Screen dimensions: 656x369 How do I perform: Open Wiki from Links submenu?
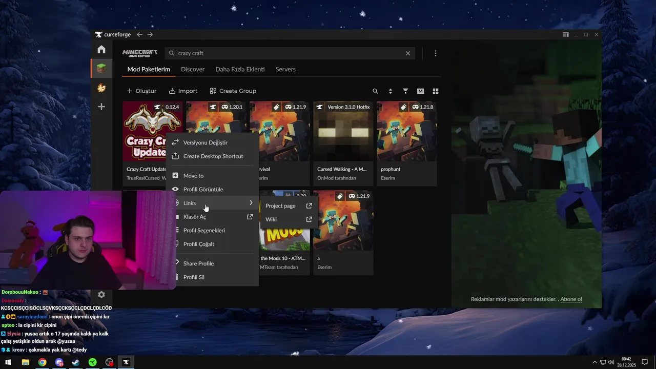[x=289, y=219]
